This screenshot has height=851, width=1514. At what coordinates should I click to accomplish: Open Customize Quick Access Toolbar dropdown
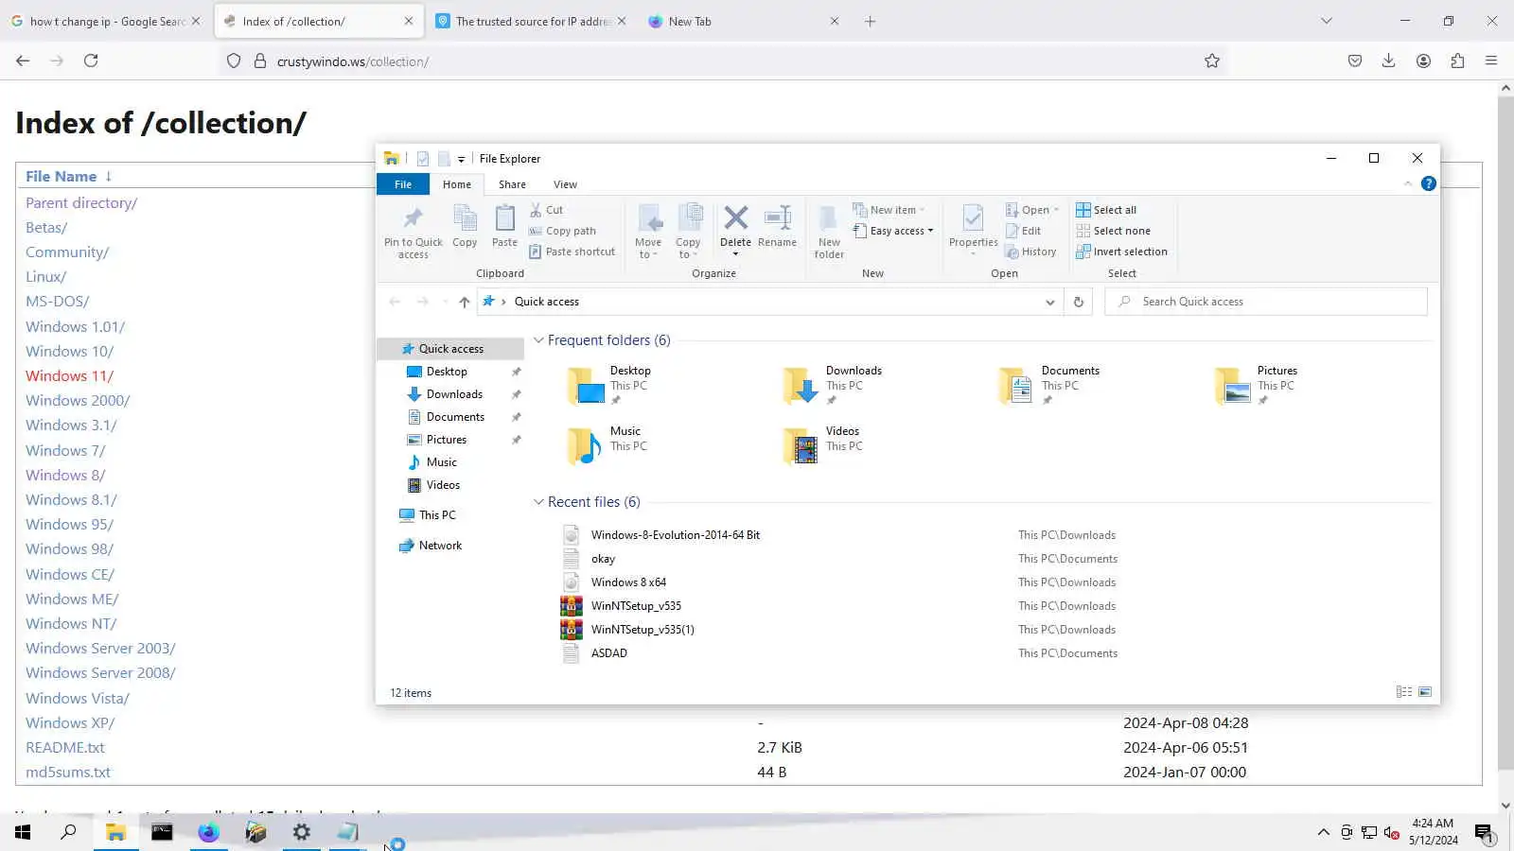[x=461, y=159]
